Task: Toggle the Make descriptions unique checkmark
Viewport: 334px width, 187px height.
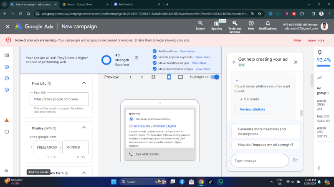Action: 154,69
